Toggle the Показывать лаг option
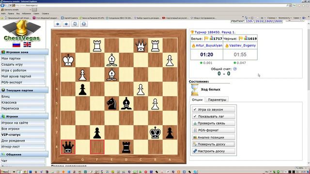 (x=214, y=116)
